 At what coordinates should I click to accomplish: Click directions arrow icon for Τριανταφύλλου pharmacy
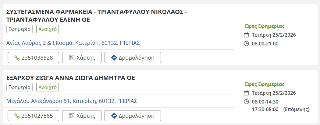[x=114, y=58]
